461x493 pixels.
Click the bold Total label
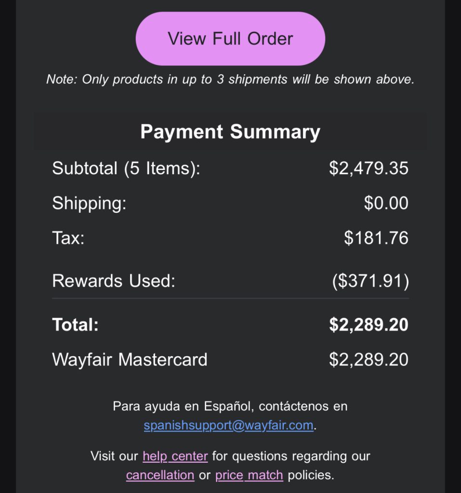click(75, 324)
